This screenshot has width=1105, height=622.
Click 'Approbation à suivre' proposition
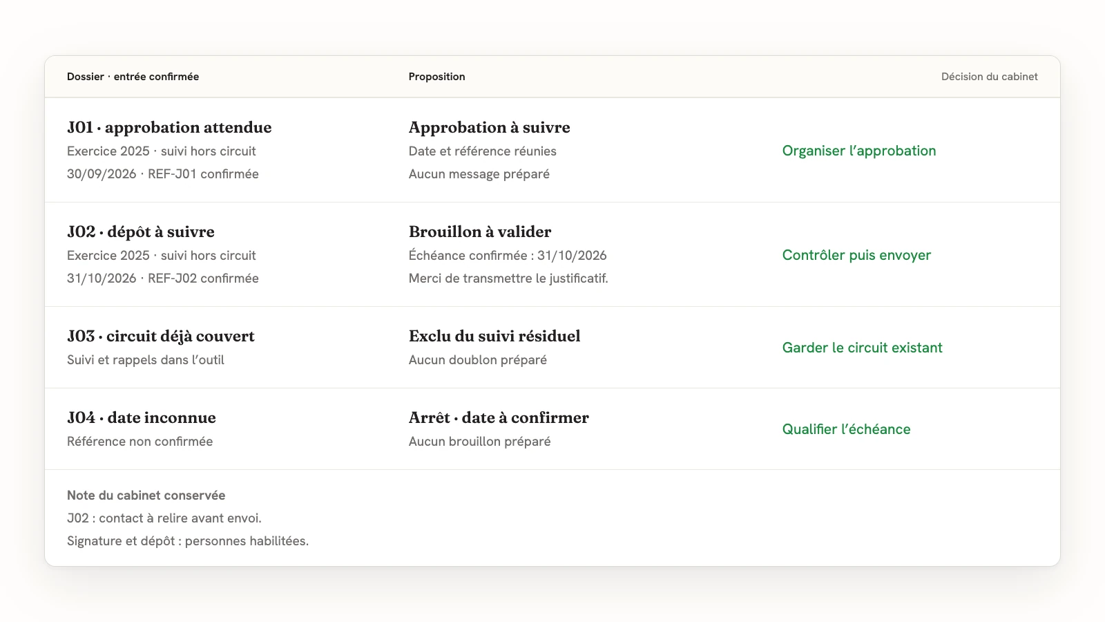coord(490,127)
